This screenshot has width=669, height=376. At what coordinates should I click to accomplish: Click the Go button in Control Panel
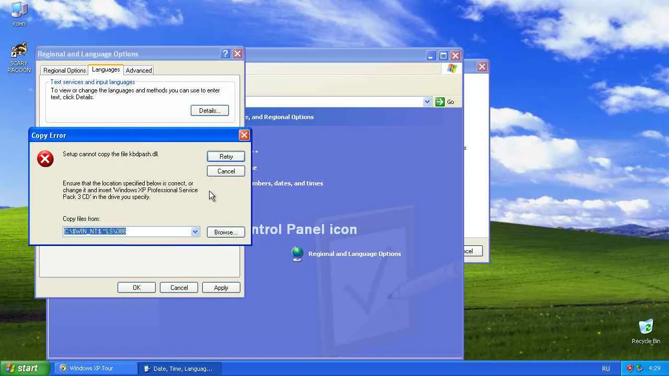445,102
